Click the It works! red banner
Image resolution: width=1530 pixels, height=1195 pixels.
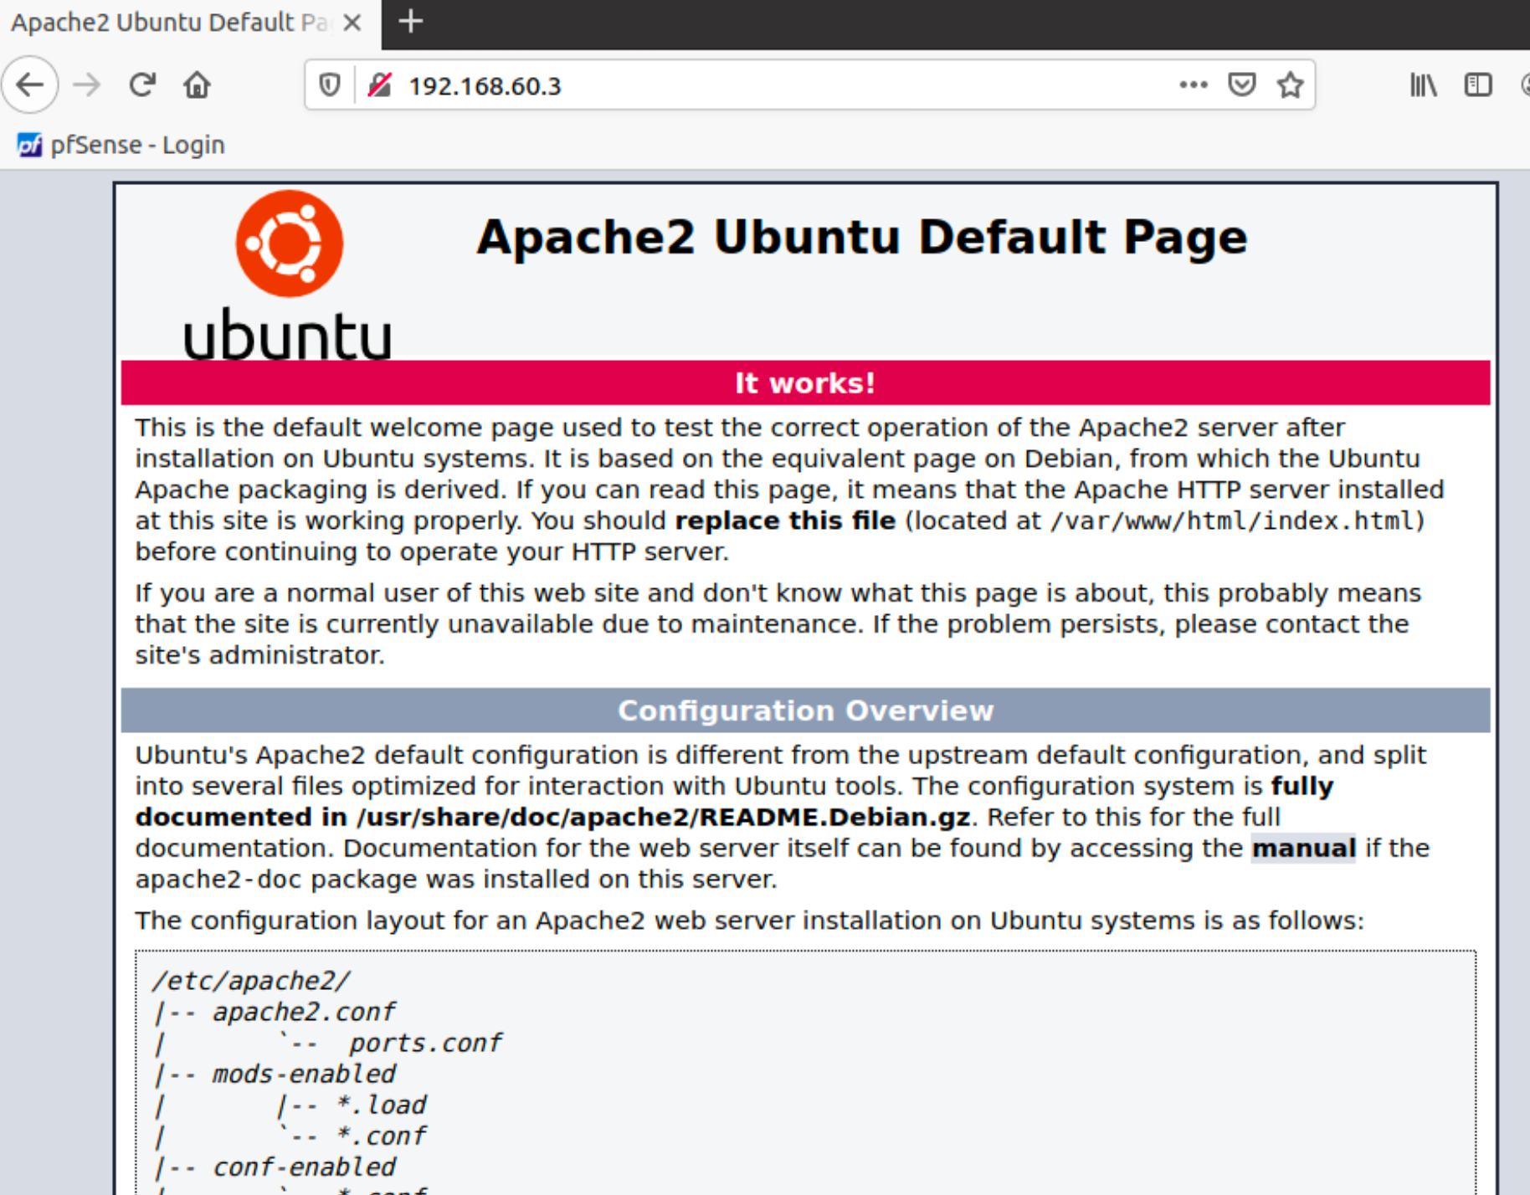pyautogui.click(x=805, y=383)
